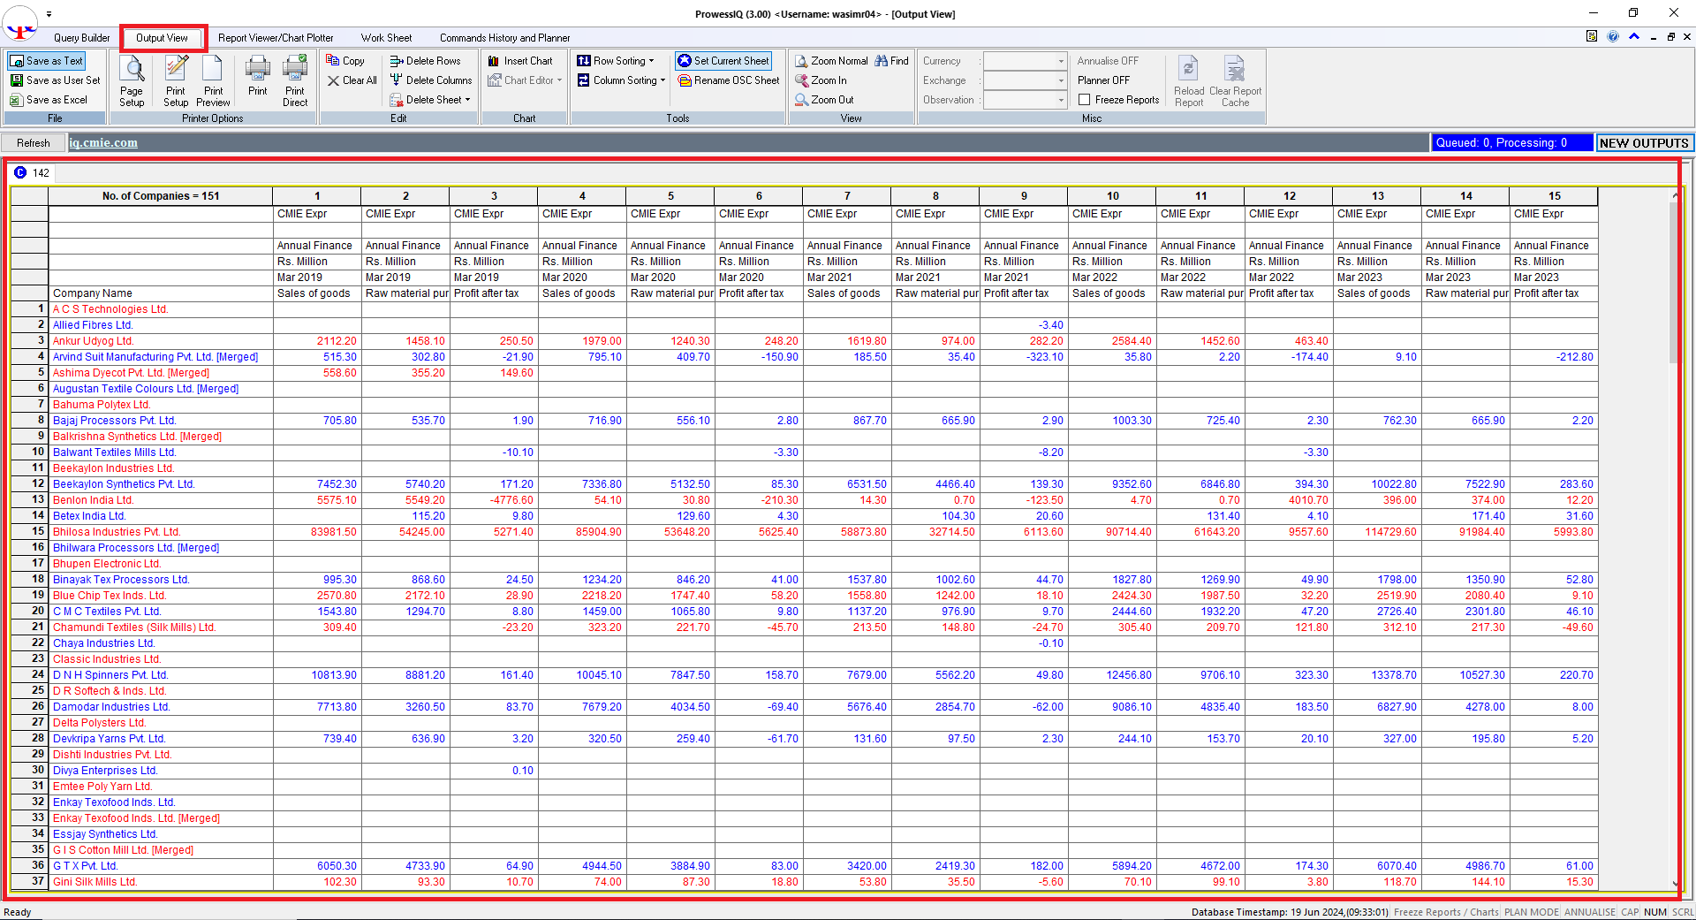The height and width of the screenshot is (920, 1696).
Task: Toggle Planner OFF setting
Action: [x=1103, y=80]
